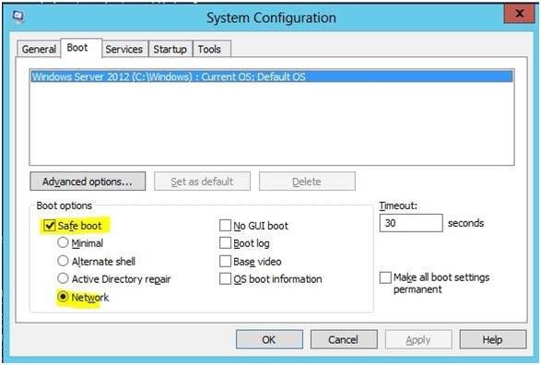Open the Services tab

(124, 49)
